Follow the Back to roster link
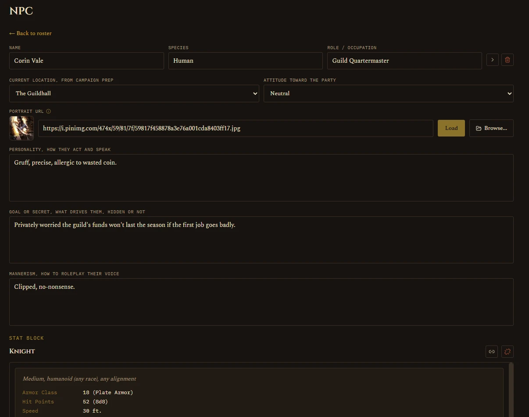Viewport: 529px width, 417px height. 30,33
